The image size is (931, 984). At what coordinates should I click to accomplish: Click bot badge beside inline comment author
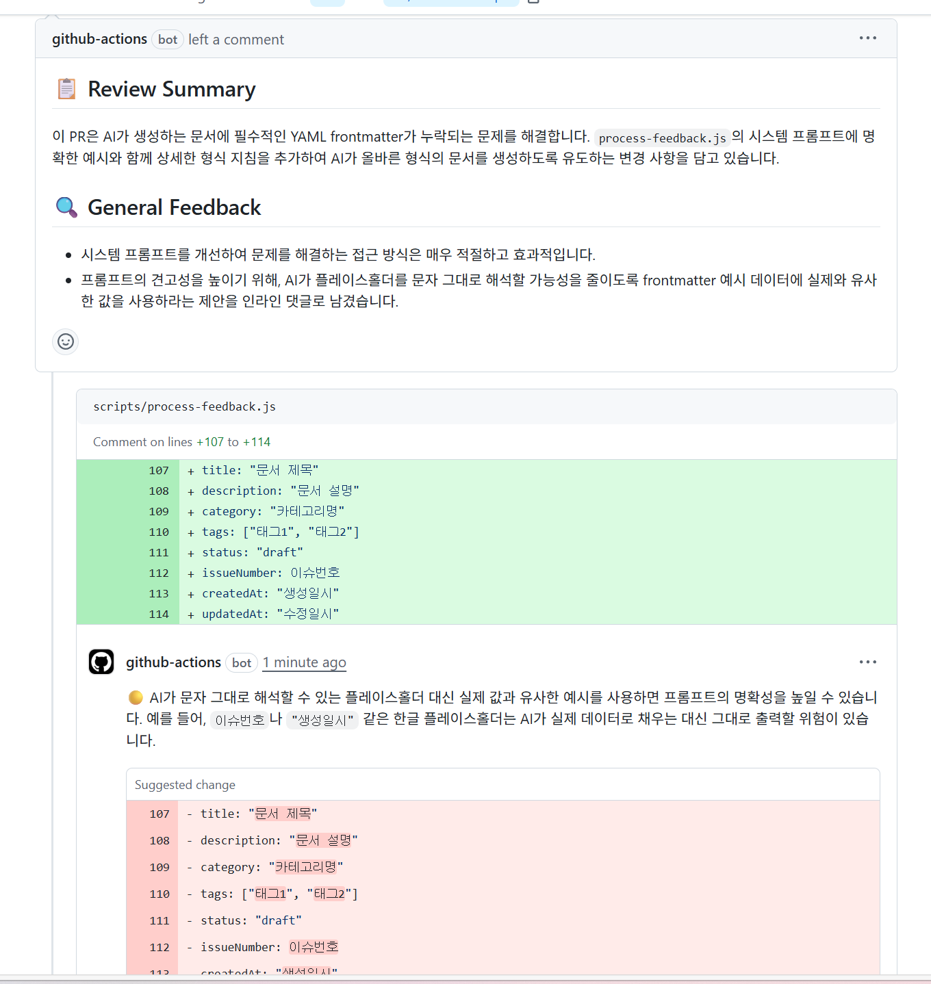click(x=242, y=663)
